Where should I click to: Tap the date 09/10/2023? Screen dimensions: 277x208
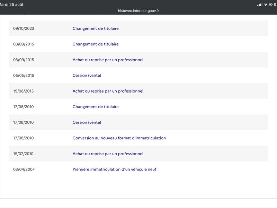(x=24, y=28)
